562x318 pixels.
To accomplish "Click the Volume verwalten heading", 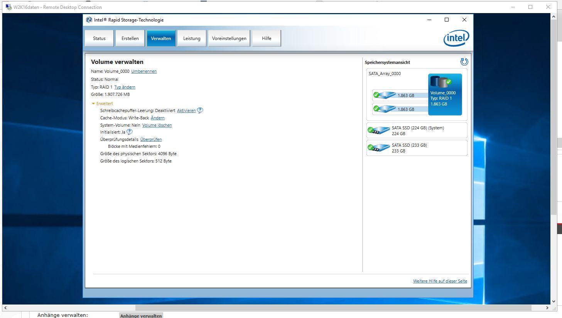I will [117, 62].
